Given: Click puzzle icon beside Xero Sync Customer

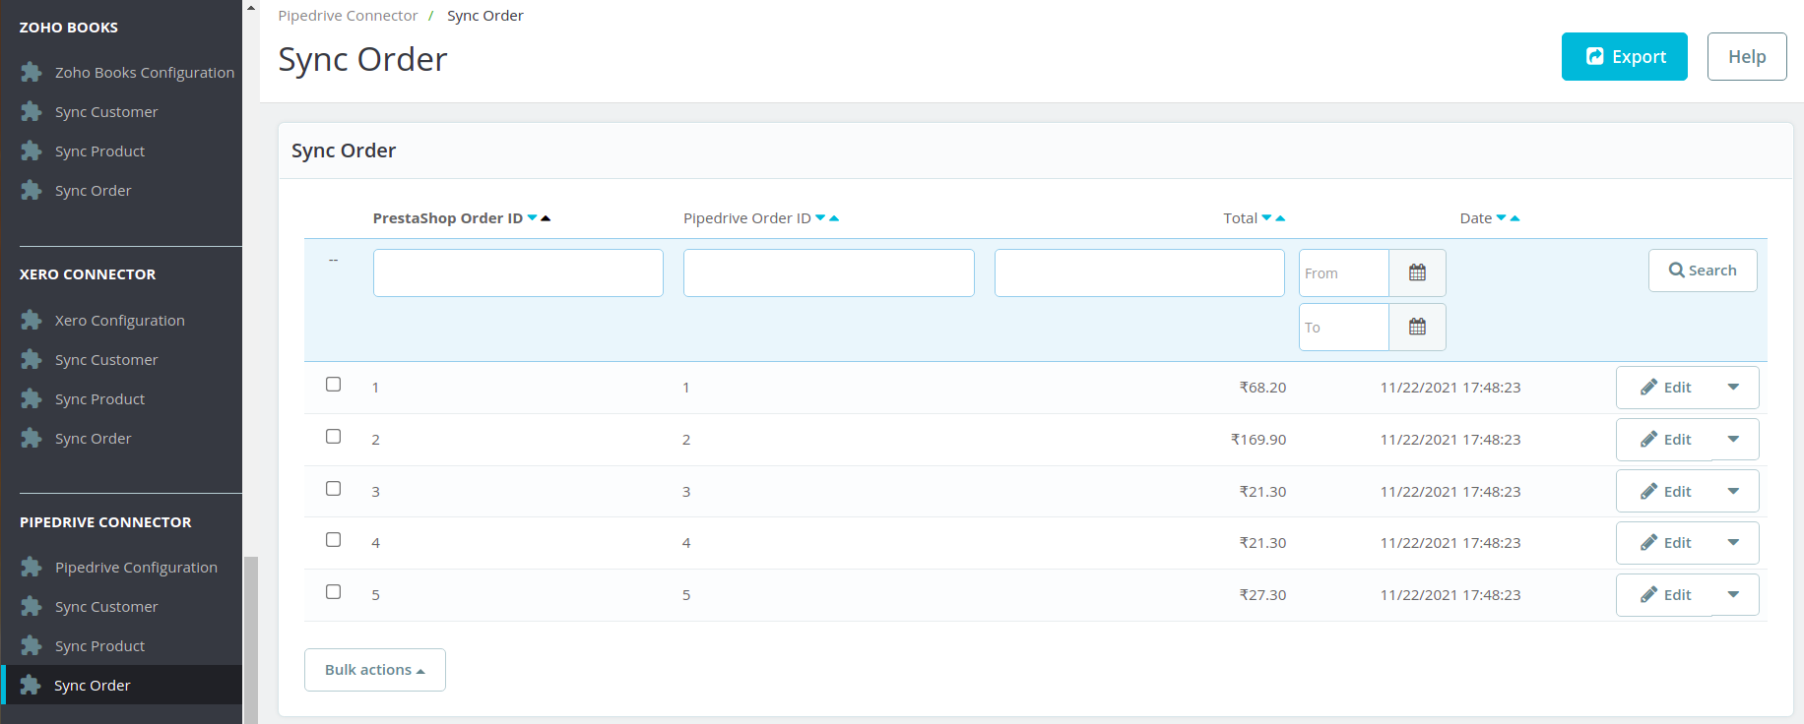Looking at the screenshot, I should [32, 359].
